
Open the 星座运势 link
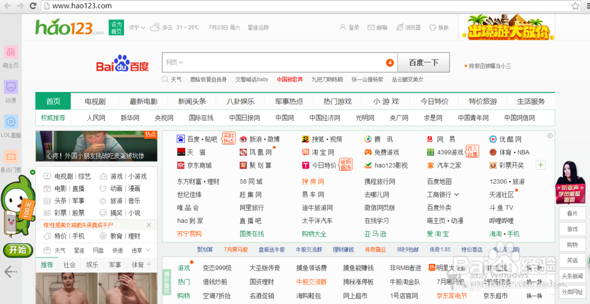[x=258, y=28]
